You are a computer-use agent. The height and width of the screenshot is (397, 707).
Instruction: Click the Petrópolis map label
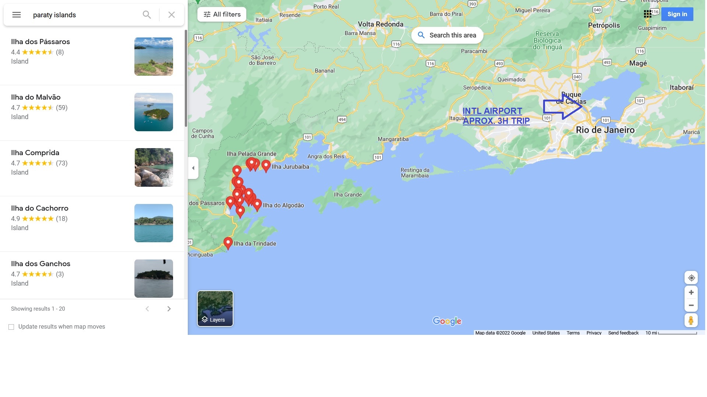604,25
